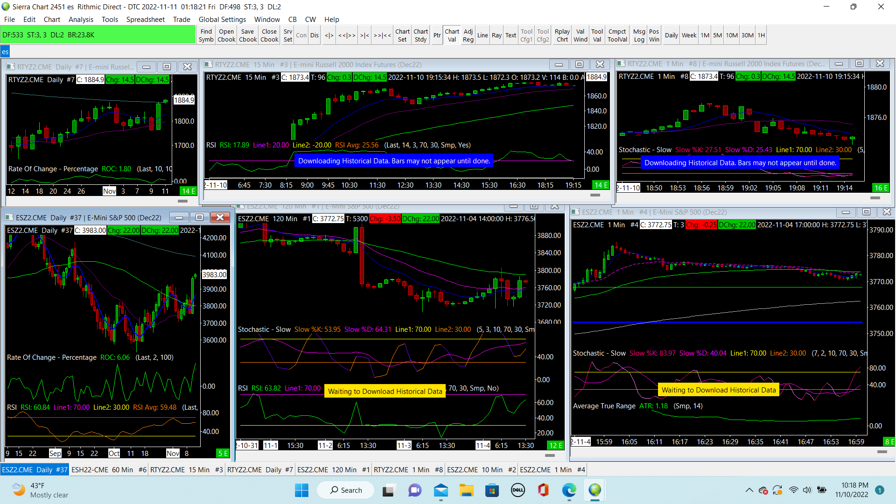This screenshot has height=504, width=896.
Task: Select the Text drawing tool
Action: pyautogui.click(x=511, y=35)
